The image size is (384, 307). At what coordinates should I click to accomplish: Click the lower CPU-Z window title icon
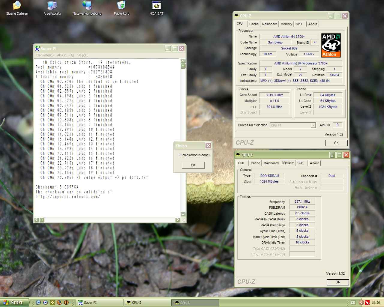[238, 155]
